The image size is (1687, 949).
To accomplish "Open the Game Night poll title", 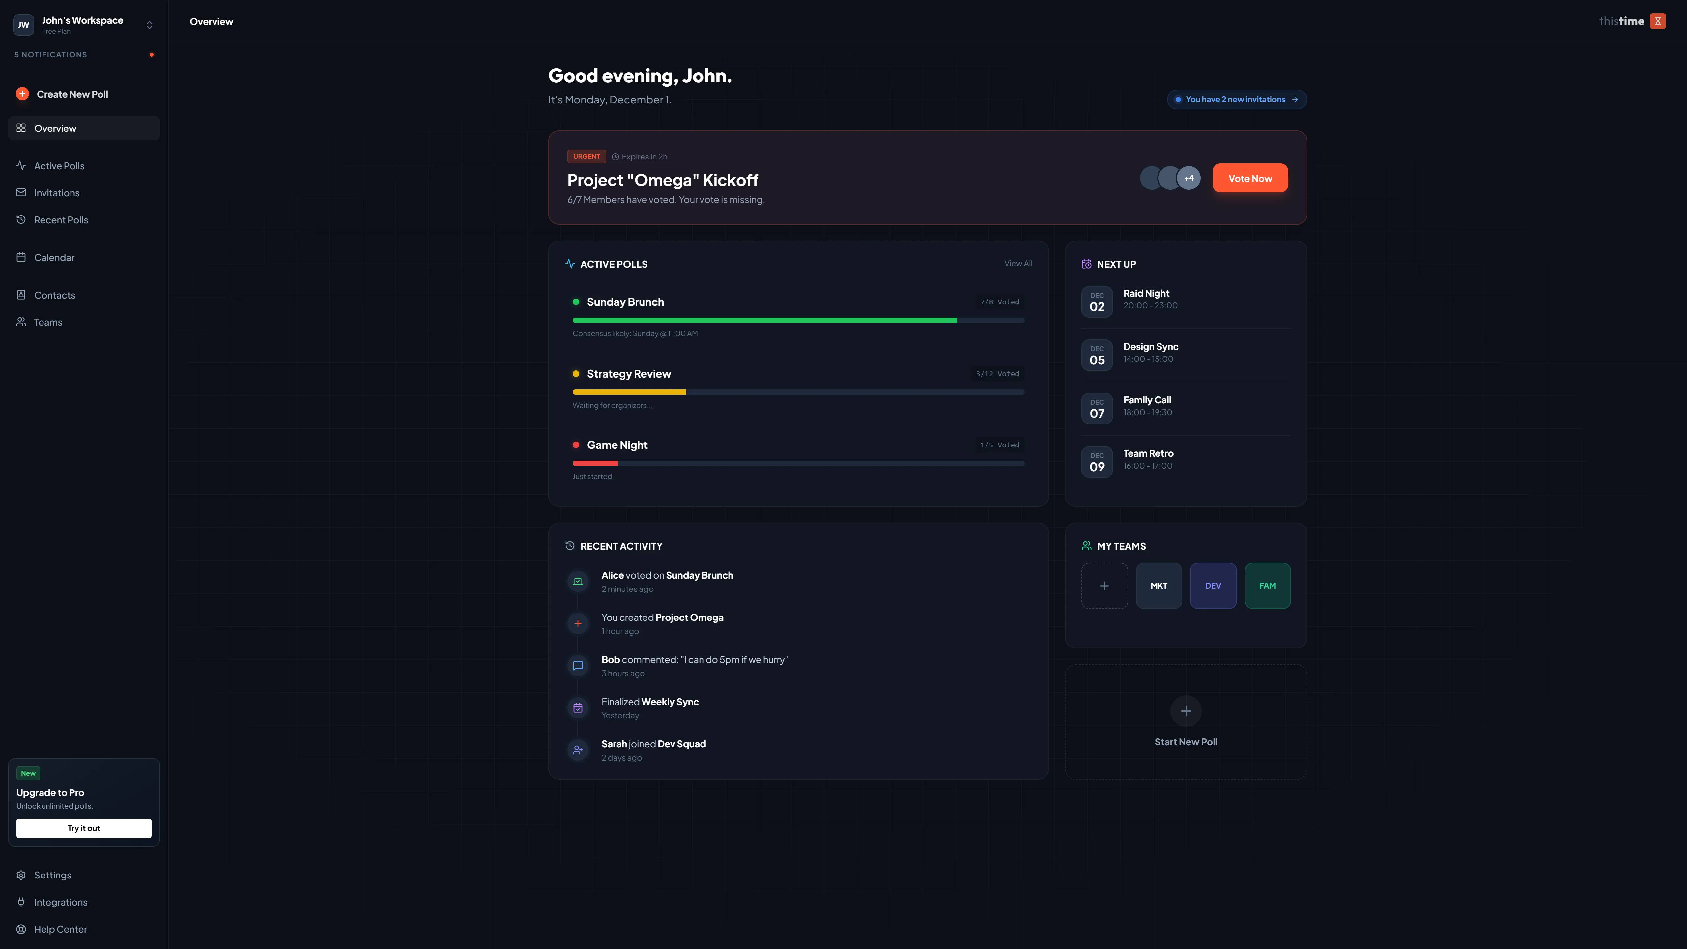I will coord(617,445).
